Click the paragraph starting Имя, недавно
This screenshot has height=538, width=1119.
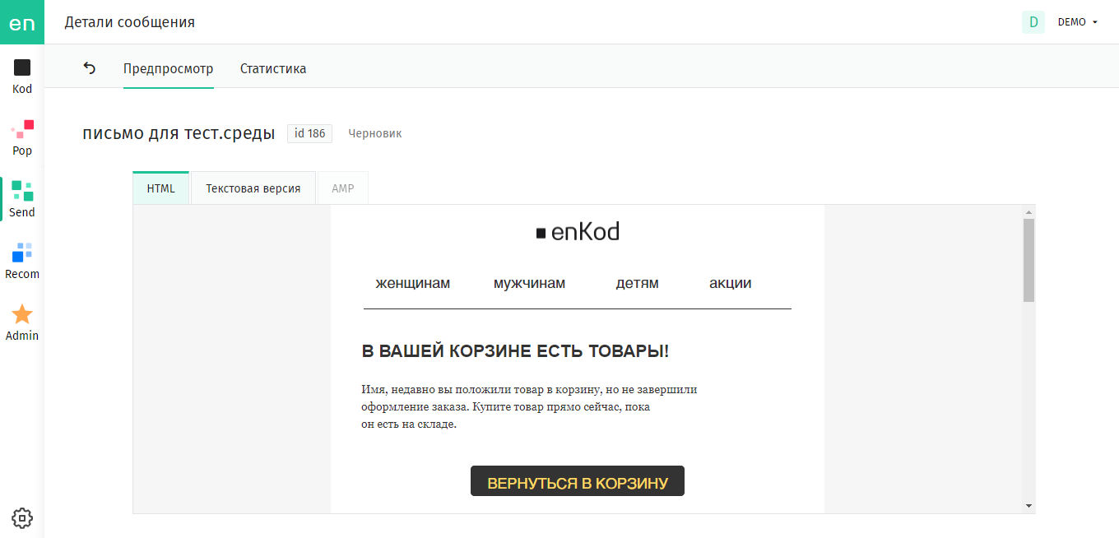(x=529, y=407)
